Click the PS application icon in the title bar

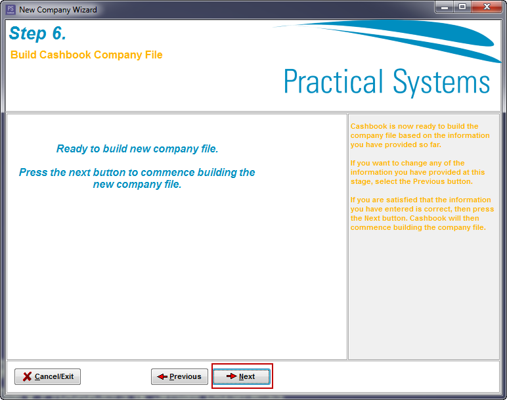[x=11, y=9]
